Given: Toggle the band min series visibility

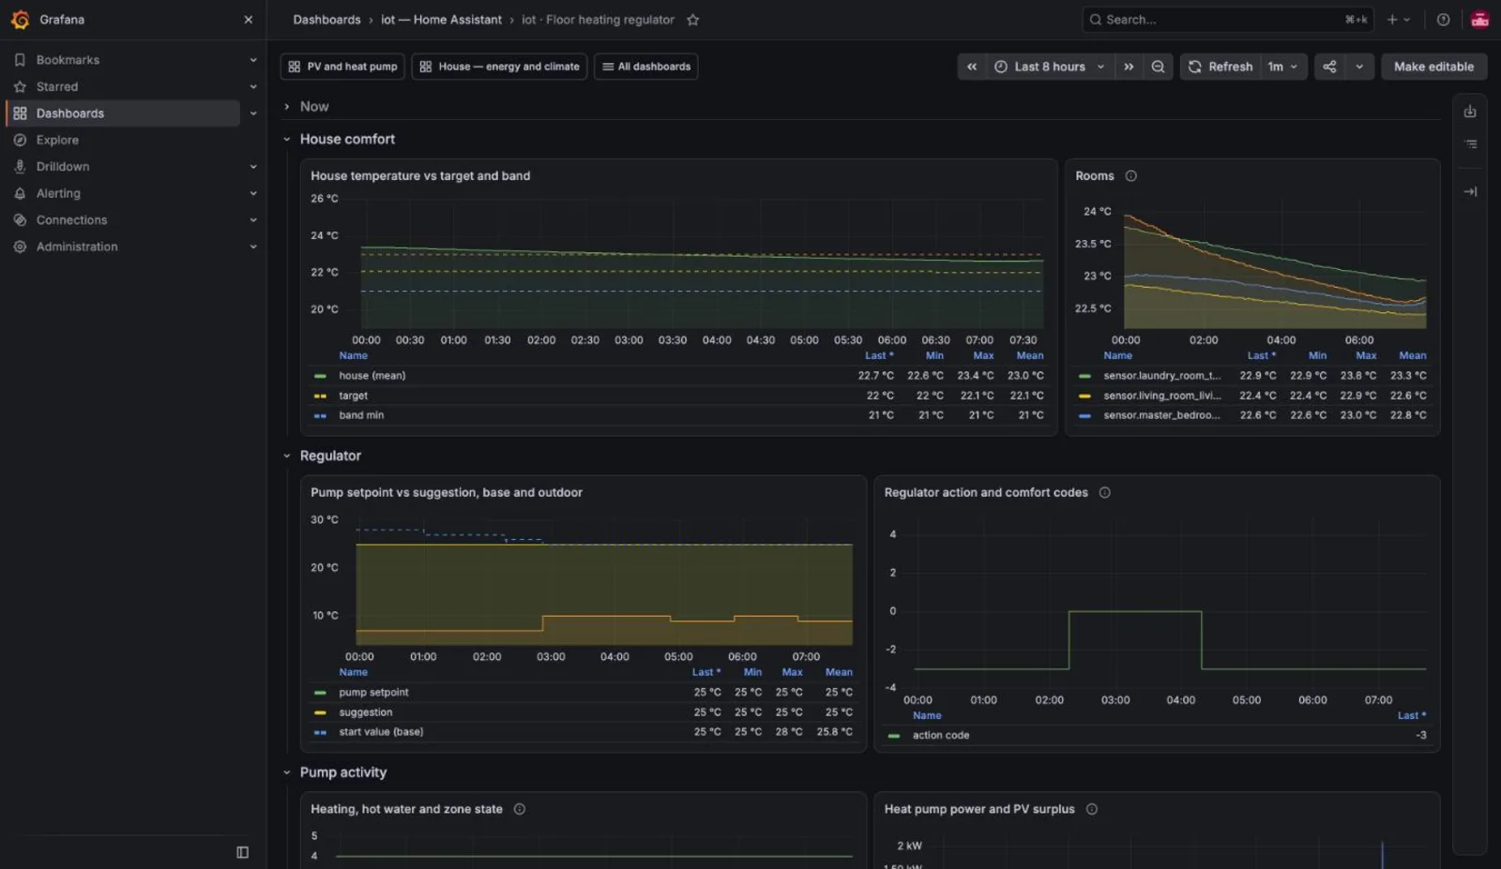Looking at the screenshot, I should [x=361, y=415].
